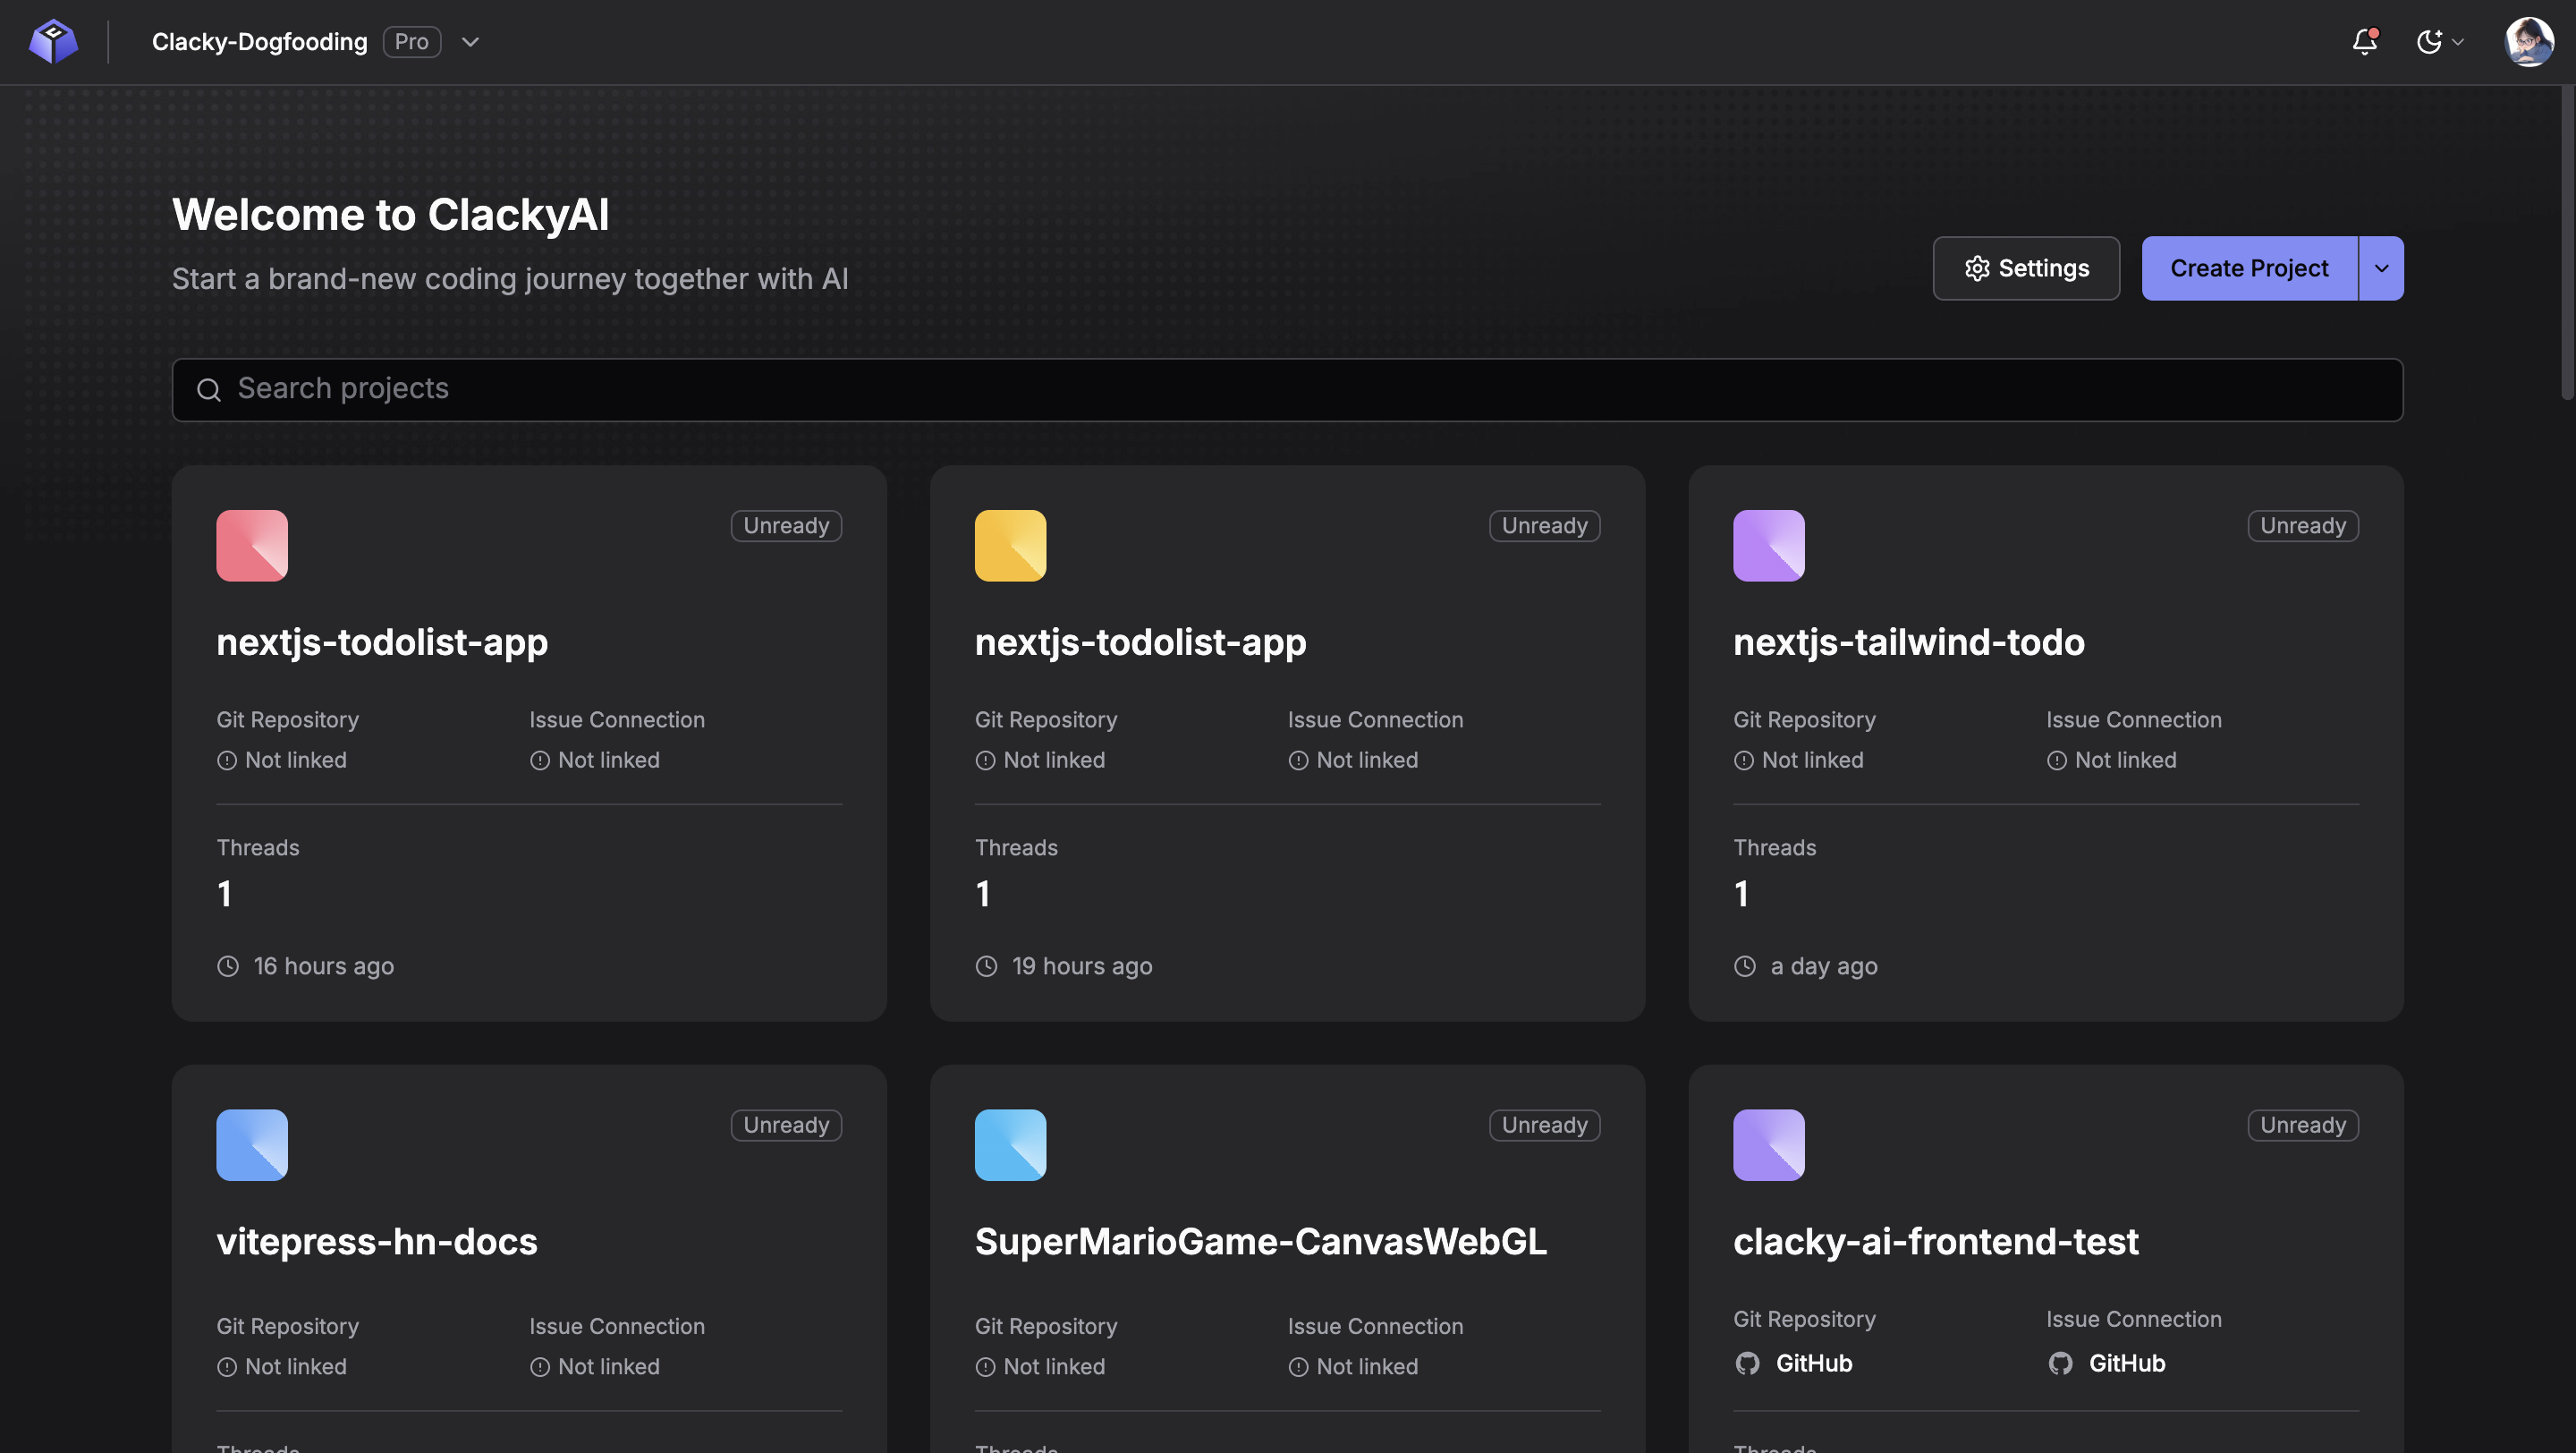Click Git Repository not-linked warning icon on SuperMarioGame-CanvasWebGL
2576x1453 pixels.
point(985,1366)
